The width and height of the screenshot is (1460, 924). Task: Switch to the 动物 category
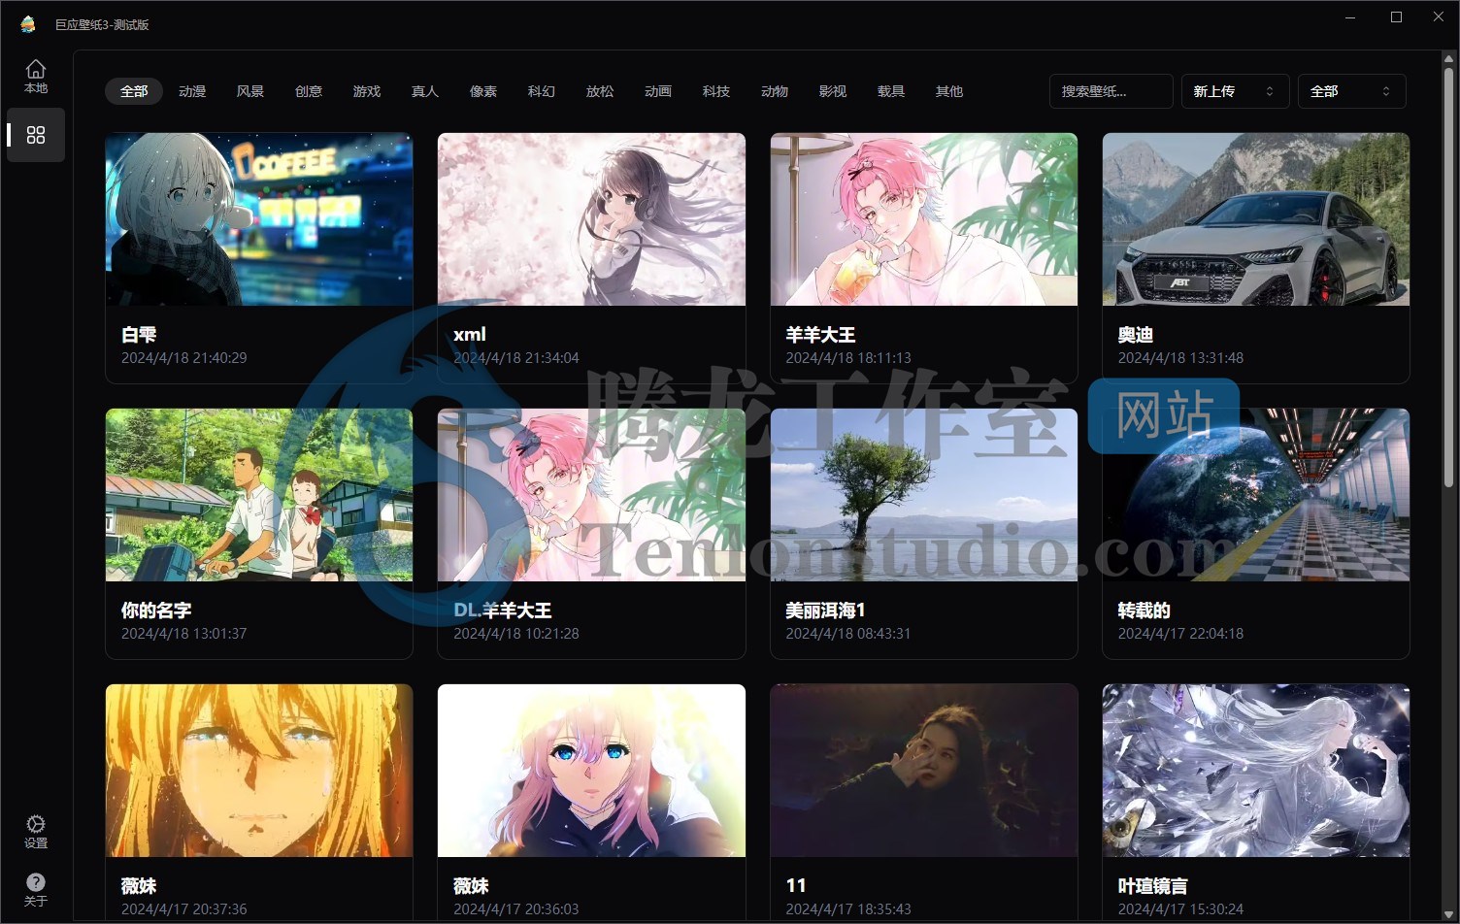(x=775, y=91)
